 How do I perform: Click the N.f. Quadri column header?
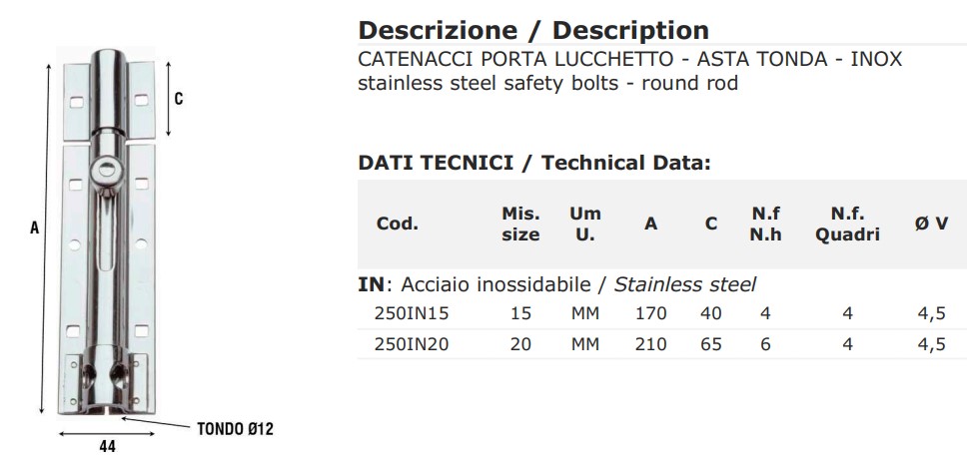(x=847, y=225)
